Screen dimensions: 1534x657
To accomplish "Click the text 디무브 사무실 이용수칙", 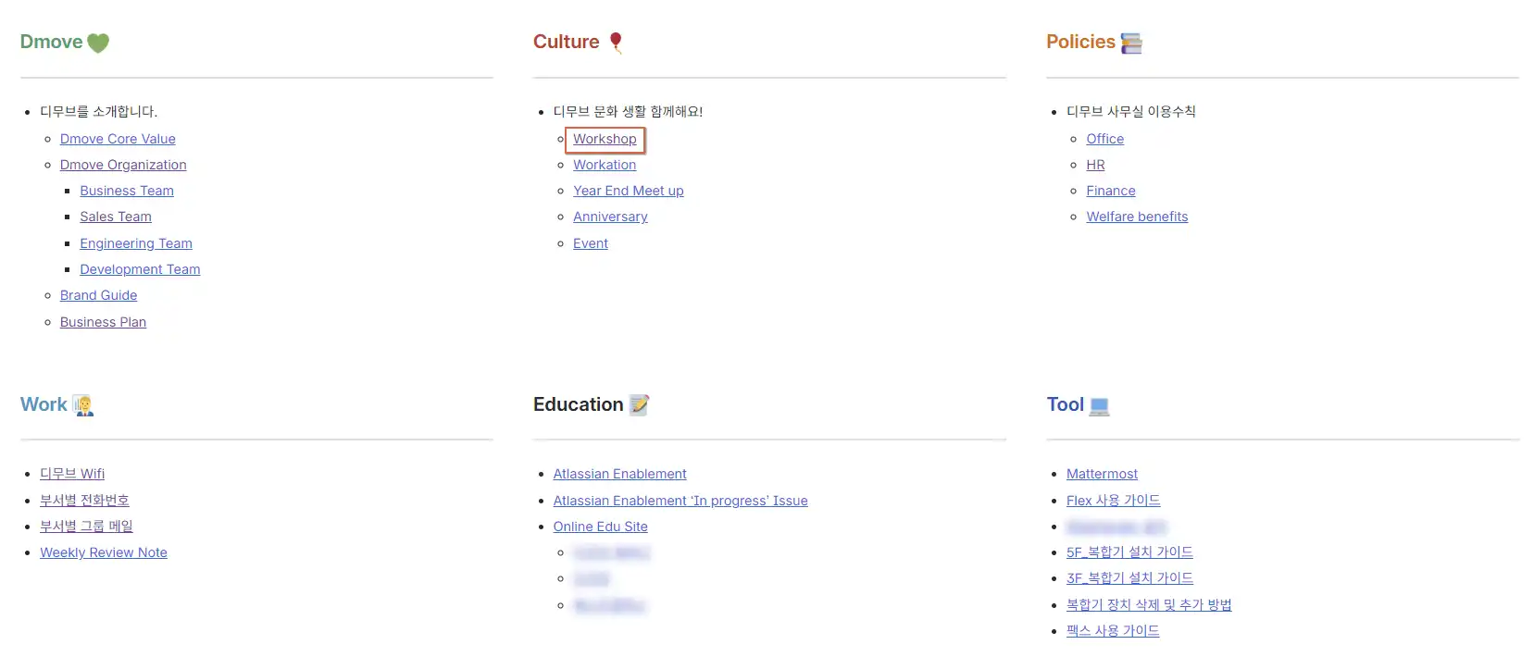I will pyautogui.click(x=1130, y=111).
